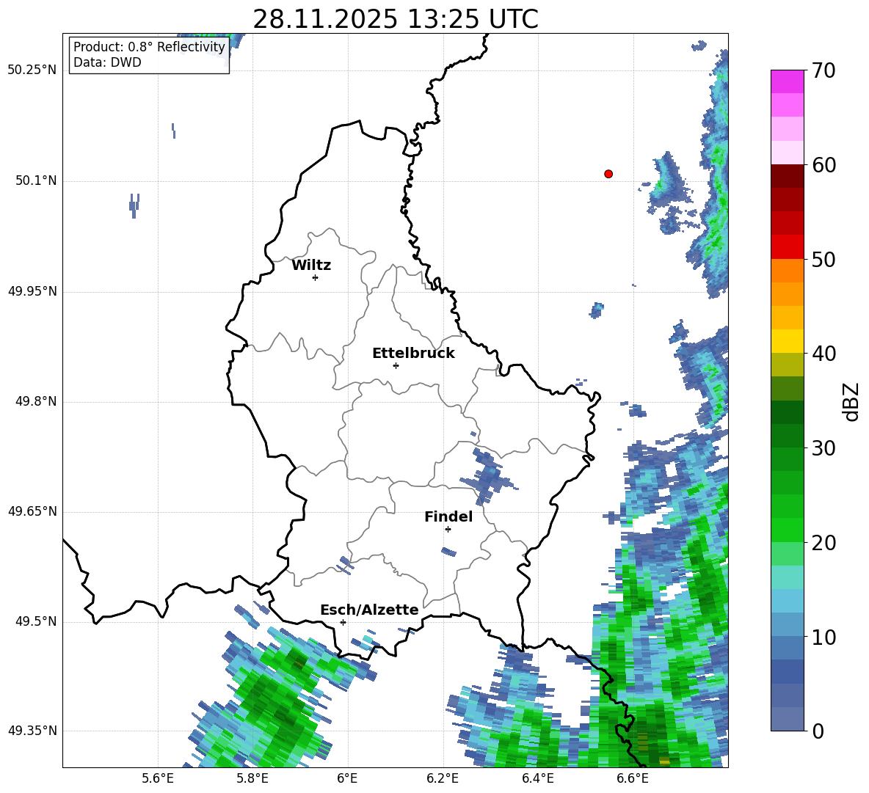The height and width of the screenshot is (793, 869).
Task: Click the 50.1°N latitude label
Action: [x=36, y=180]
